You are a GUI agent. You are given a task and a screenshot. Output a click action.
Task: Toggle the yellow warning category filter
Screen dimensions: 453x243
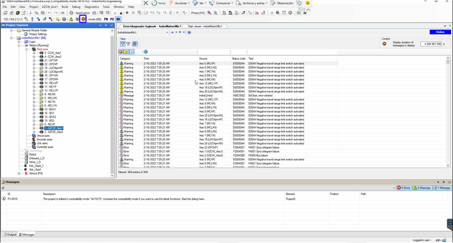(x=126, y=52)
